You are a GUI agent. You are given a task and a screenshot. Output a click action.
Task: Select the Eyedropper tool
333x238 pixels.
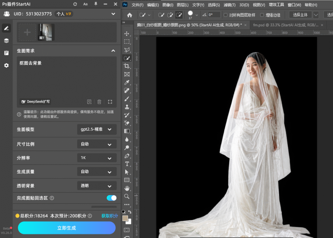point(127,82)
